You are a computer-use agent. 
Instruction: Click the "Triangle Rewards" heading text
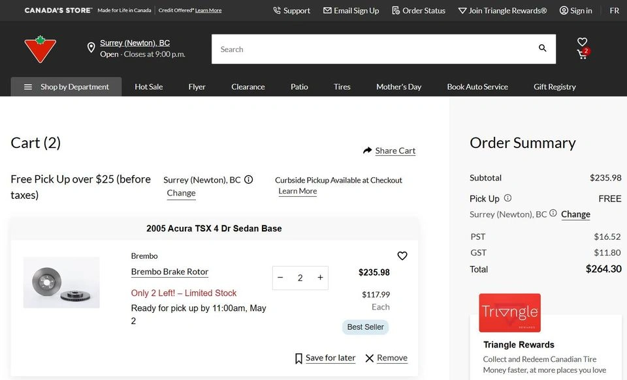tap(519, 344)
